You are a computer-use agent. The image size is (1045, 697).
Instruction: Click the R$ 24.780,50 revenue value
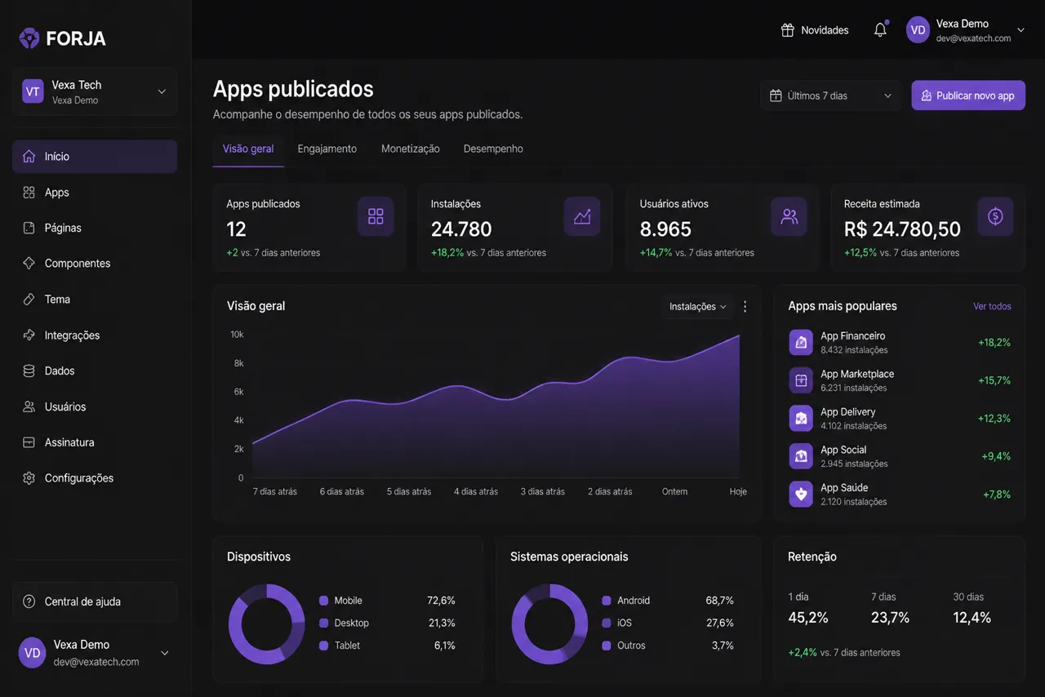[902, 229]
